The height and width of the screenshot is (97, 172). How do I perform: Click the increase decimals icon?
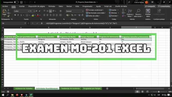79,15
